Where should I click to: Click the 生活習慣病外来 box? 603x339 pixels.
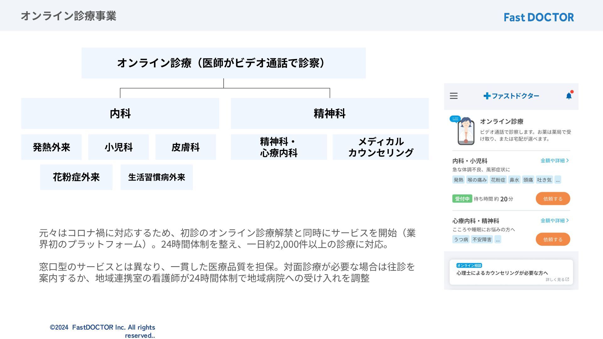(156, 177)
